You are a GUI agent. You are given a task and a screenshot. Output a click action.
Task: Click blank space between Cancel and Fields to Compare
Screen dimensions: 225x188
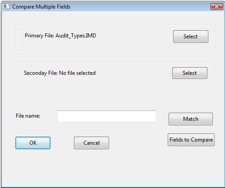[x=138, y=143]
